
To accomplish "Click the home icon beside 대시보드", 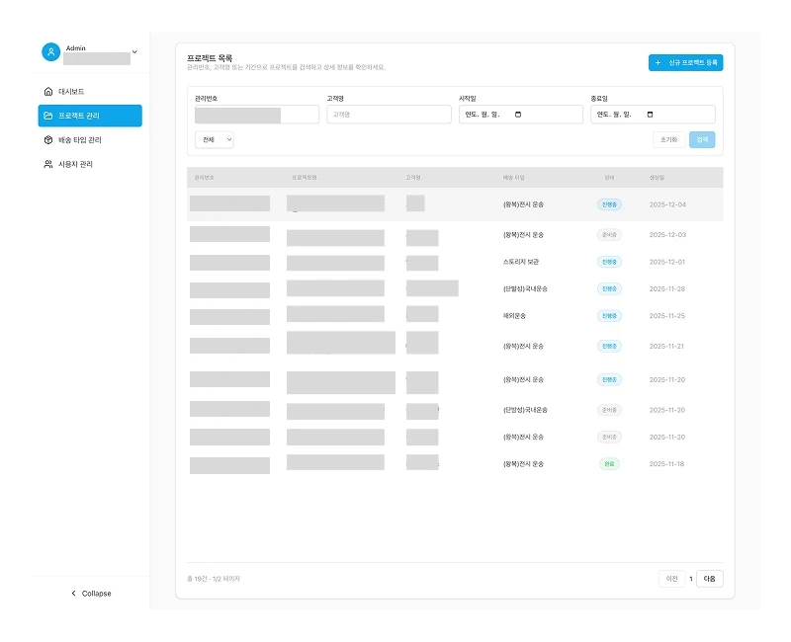I will pyautogui.click(x=48, y=91).
